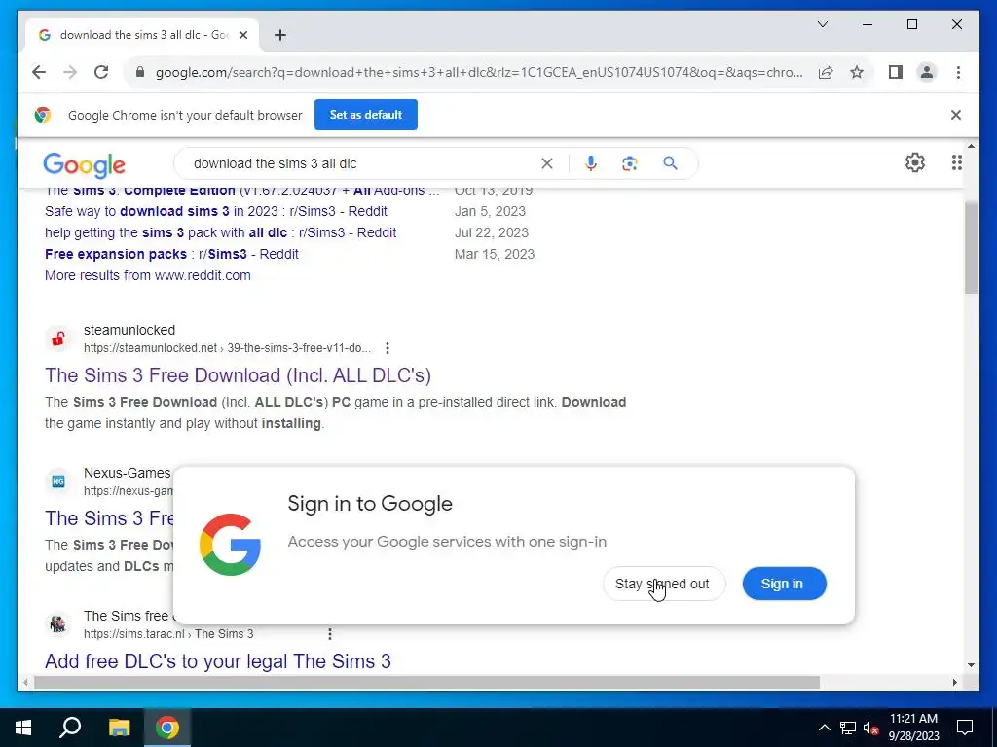Click into the Google search field
The image size is (997, 747).
(x=362, y=163)
